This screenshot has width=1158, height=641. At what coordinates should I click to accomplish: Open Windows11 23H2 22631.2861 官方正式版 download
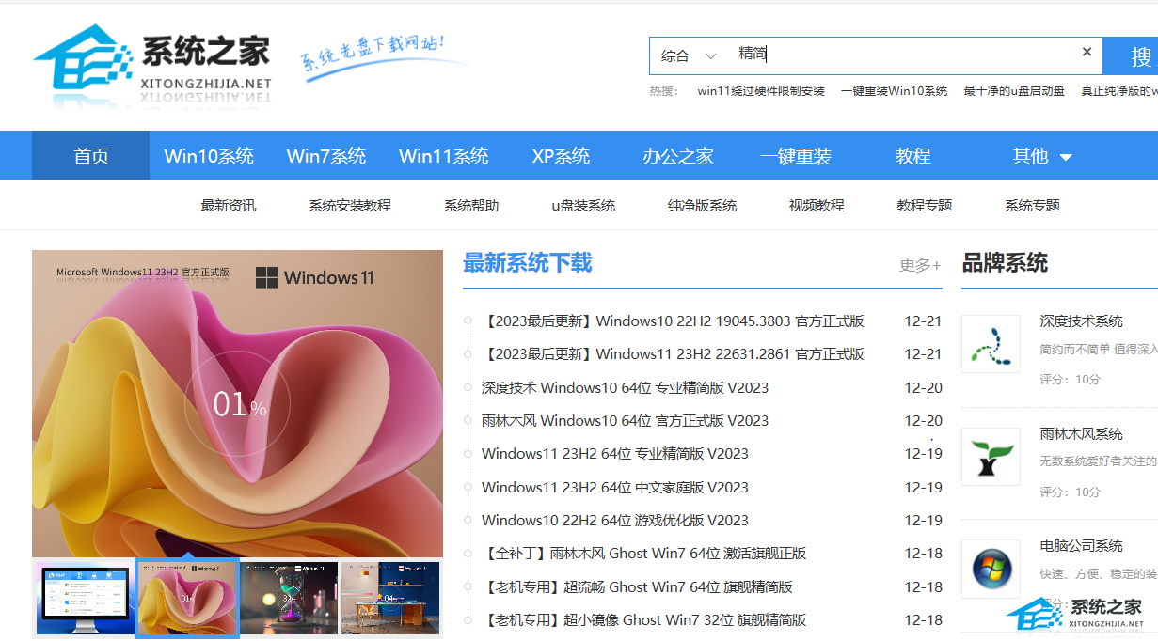673,354
